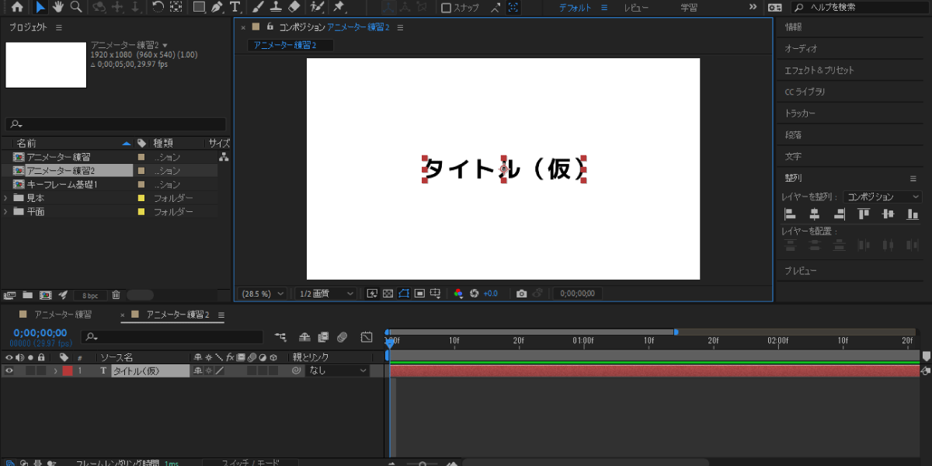This screenshot has height=466, width=932.
Task: Select the Selection arrow tool
Action: coord(41,7)
